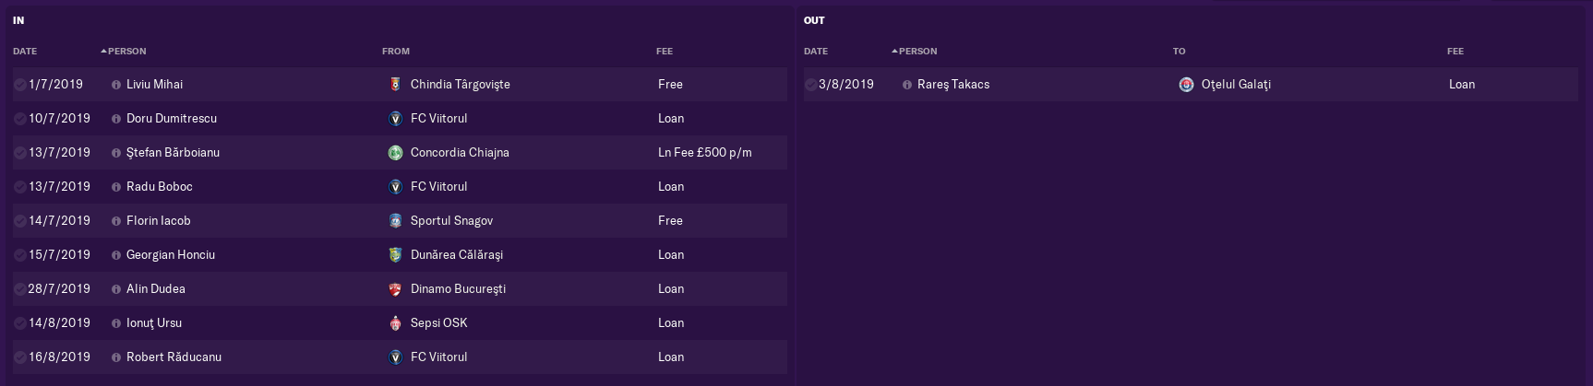Open the Dunărea Călărași club page

[457, 254]
